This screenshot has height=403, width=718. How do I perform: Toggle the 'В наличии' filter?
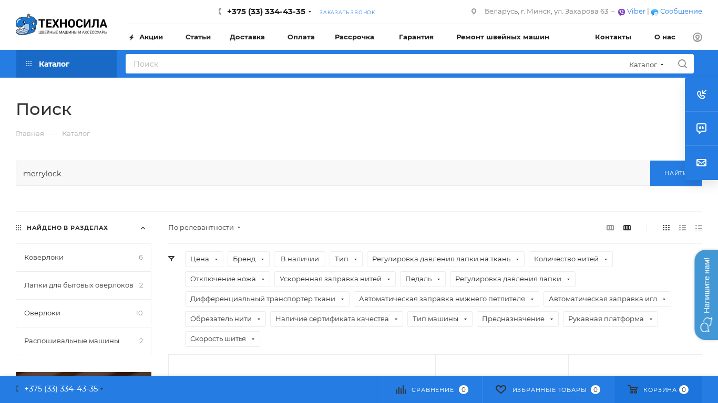(300, 259)
